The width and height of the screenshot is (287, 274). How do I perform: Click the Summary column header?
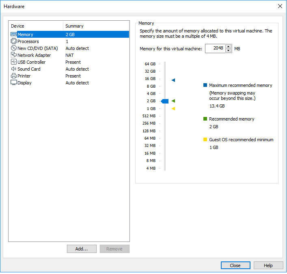point(74,26)
